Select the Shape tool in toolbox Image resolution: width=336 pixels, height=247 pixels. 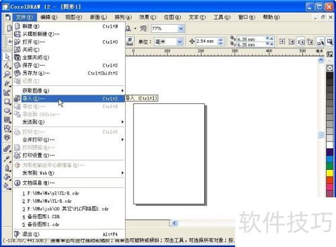7,65
